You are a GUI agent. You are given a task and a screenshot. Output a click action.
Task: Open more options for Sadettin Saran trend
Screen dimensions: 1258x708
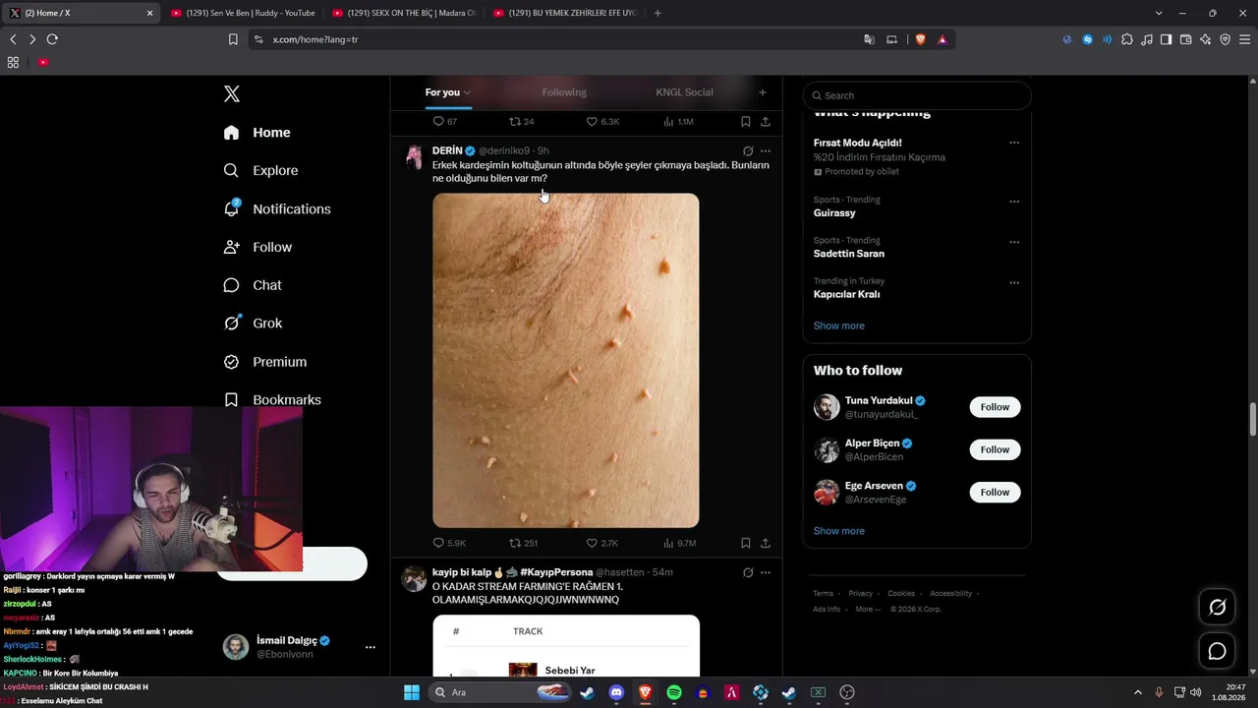[1014, 242]
